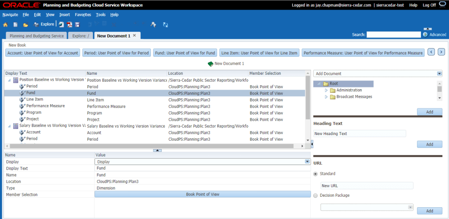449x219 pixels.
Task: Click the PDF preview toolbar icon
Action: 69,24
